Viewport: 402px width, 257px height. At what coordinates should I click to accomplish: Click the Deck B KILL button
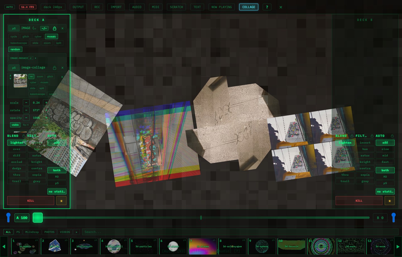point(359,201)
